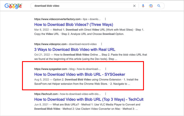
Task: Click the 'Mar 8, 2022' snippet text
Action: (x=41, y=30)
